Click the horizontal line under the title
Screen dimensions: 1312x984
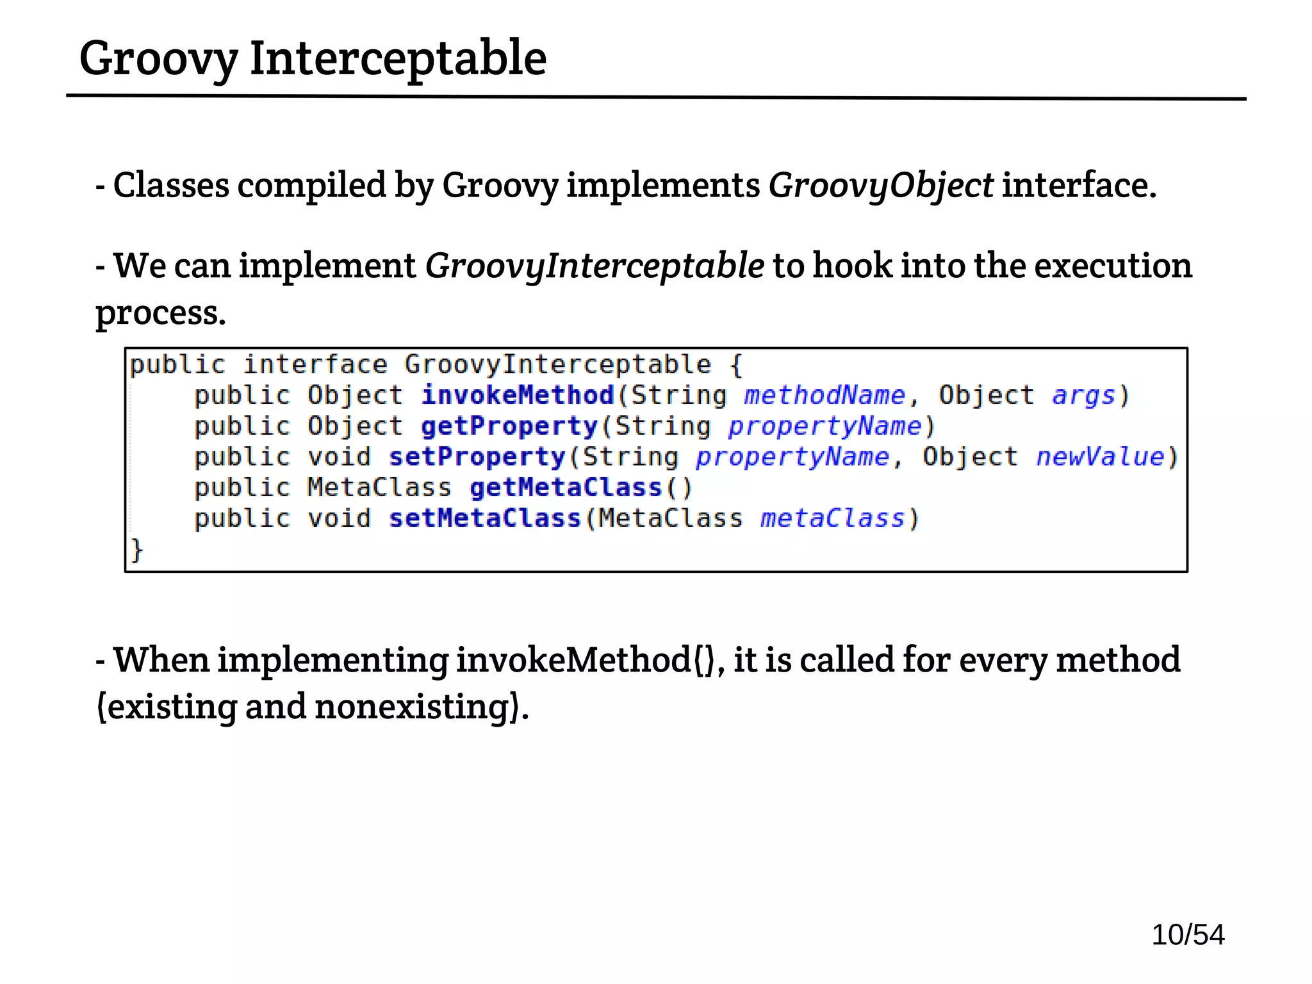click(x=656, y=97)
